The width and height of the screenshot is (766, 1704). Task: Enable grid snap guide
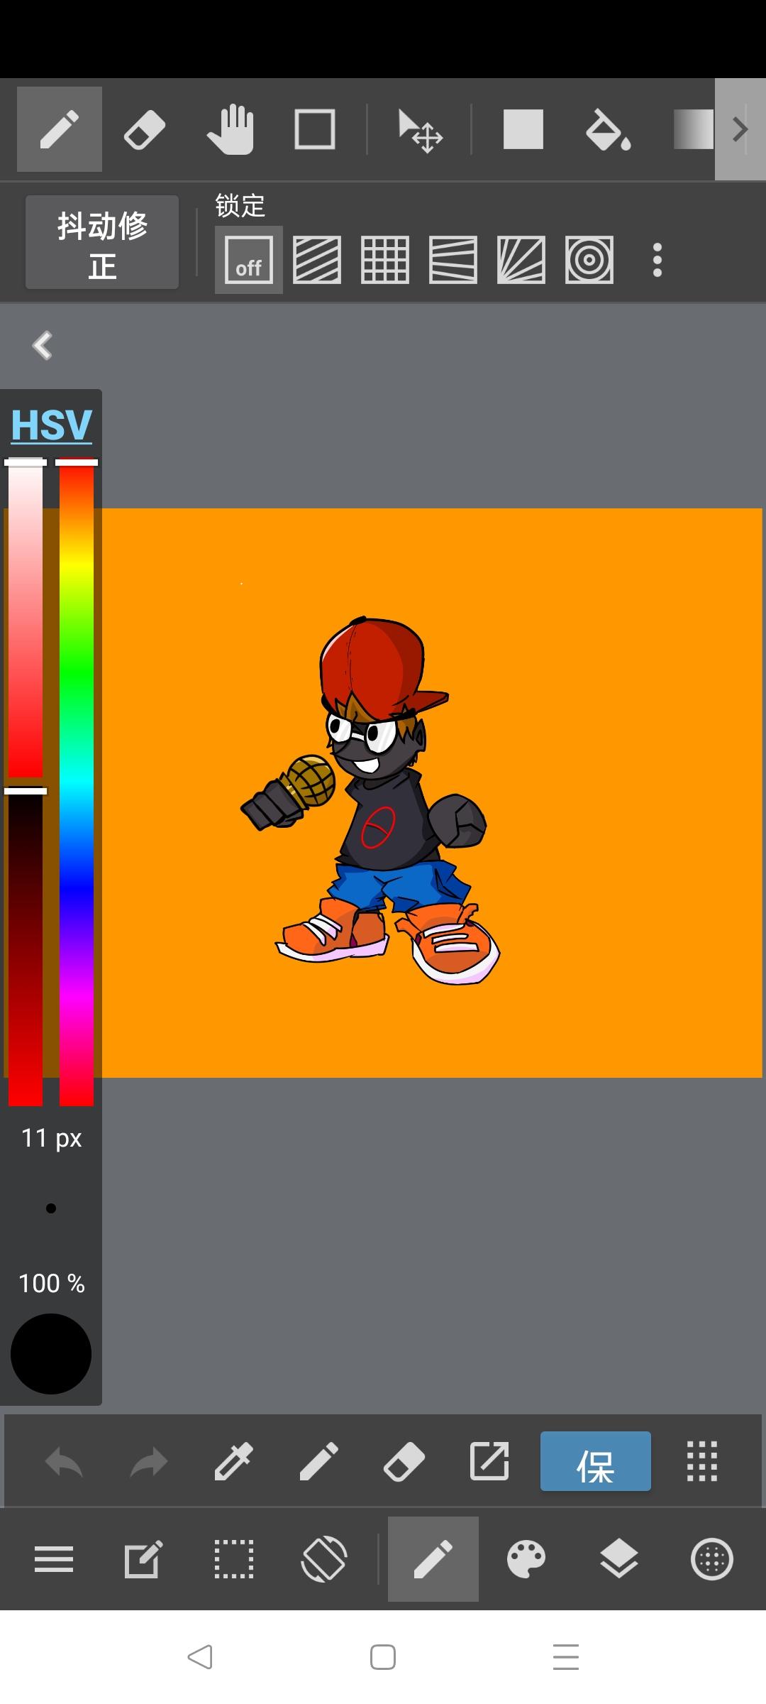tap(385, 260)
